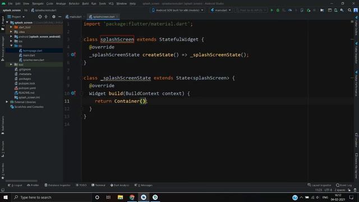Open the main.dart run configuration dropdown
This screenshot has height=202, width=359.
pyautogui.click(x=220, y=10)
